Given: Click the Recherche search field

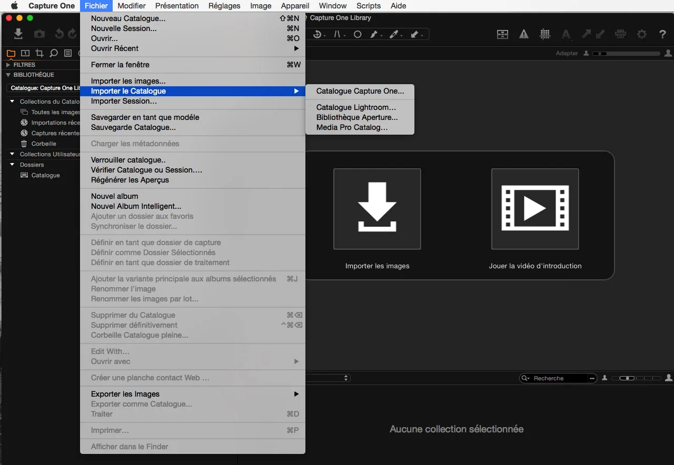Looking at the screenshot, I should pos(559,378).
